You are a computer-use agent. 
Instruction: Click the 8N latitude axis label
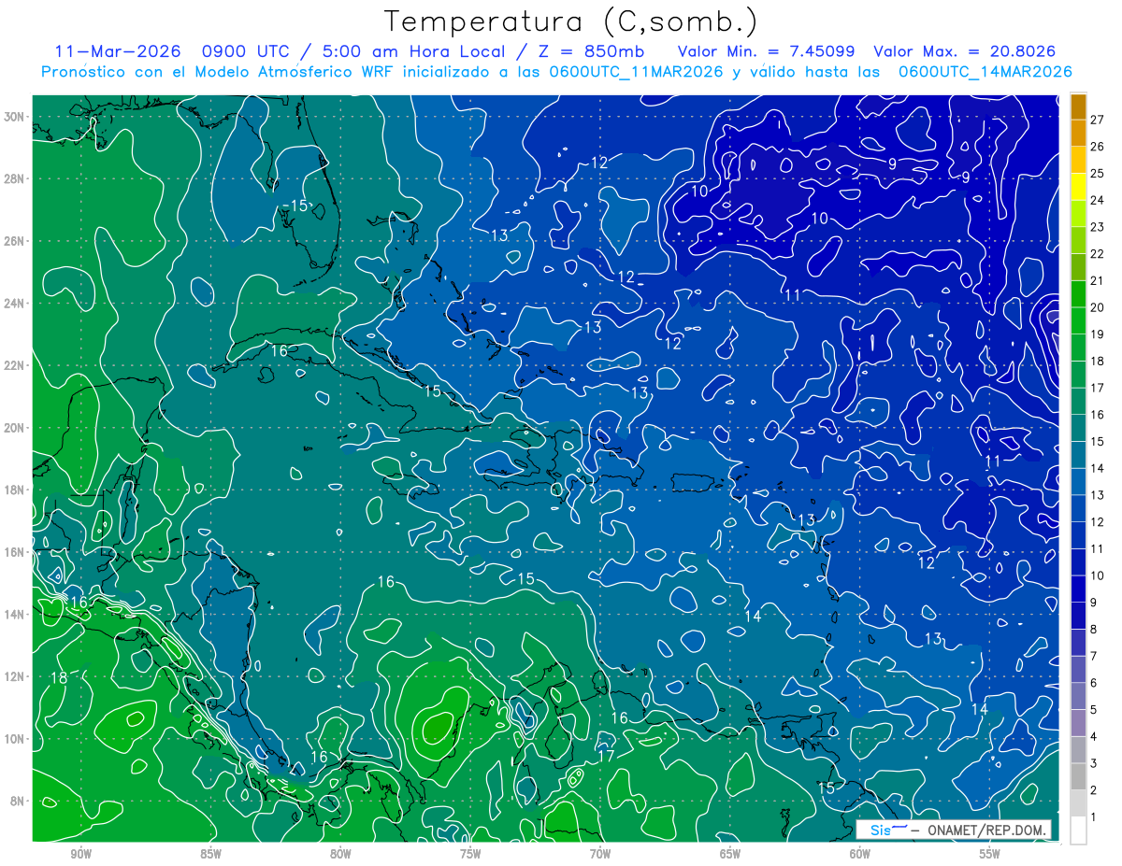pos(17,801)
